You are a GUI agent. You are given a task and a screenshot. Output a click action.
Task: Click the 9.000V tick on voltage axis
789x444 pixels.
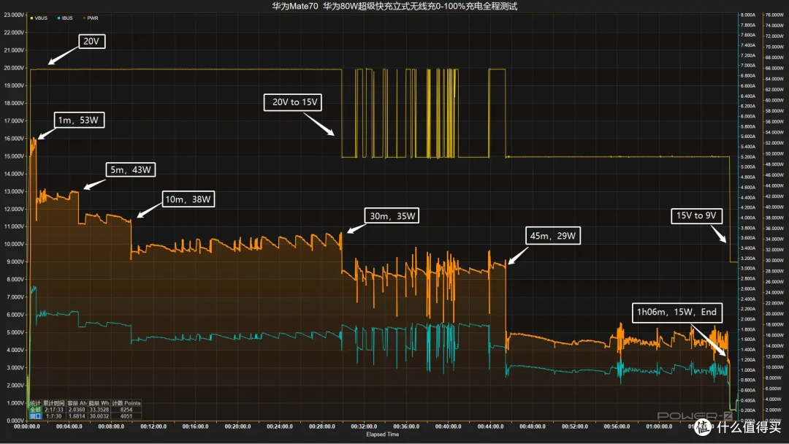[15, 261]
